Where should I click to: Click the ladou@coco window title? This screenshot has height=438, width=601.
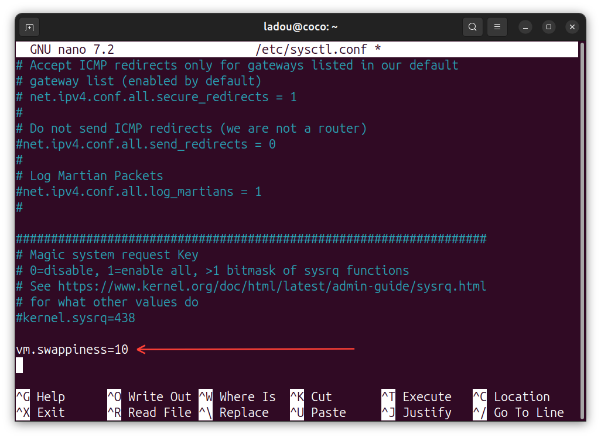[300, 27]
